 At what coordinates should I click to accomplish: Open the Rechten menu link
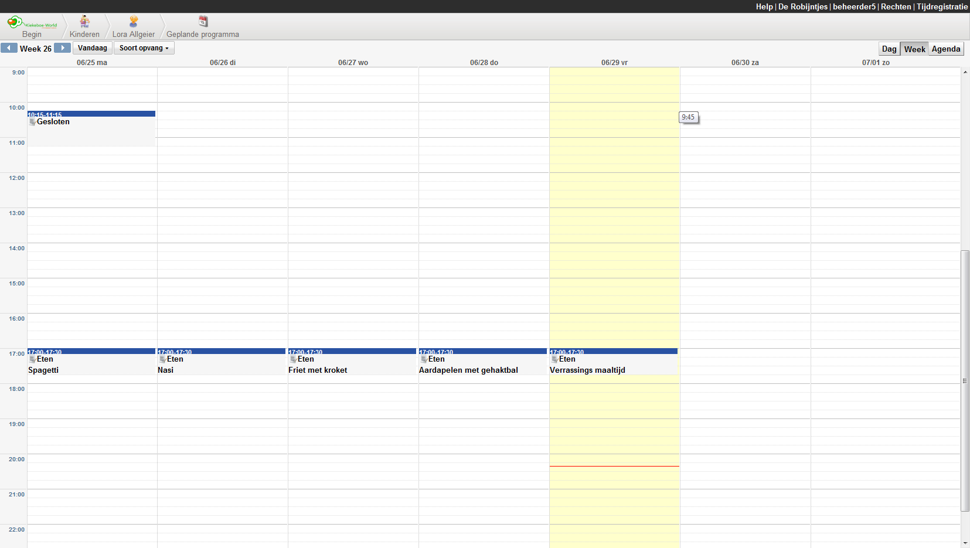[896, 6]
